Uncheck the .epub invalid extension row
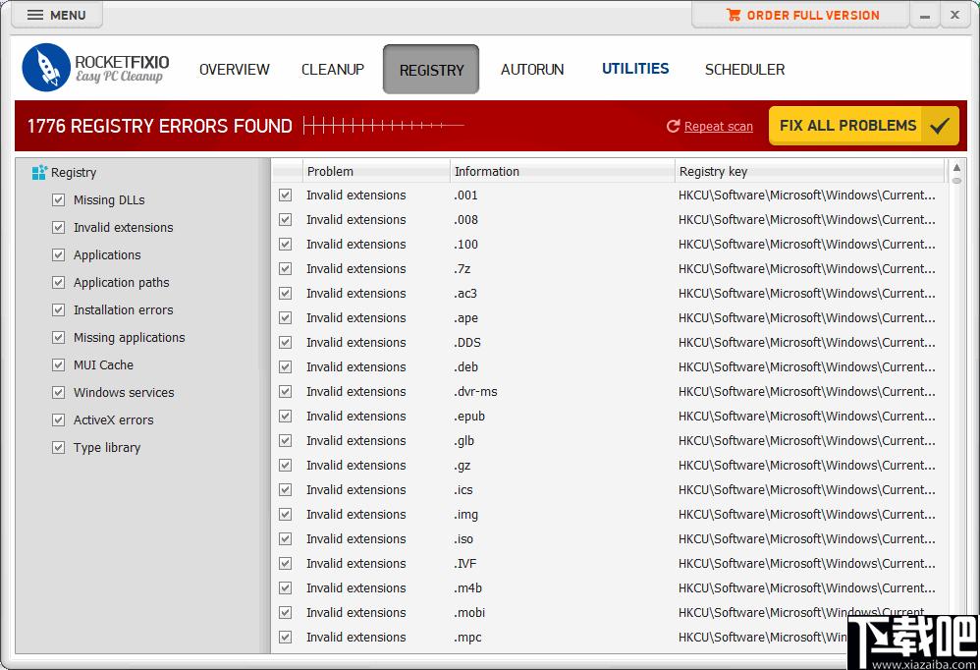 pyautogui.click(x=285, y=417)
